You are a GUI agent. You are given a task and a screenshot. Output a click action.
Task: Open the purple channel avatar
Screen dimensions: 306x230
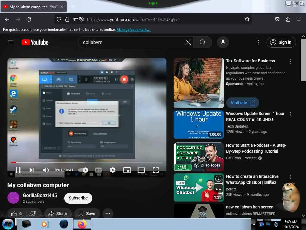(13, 198)
